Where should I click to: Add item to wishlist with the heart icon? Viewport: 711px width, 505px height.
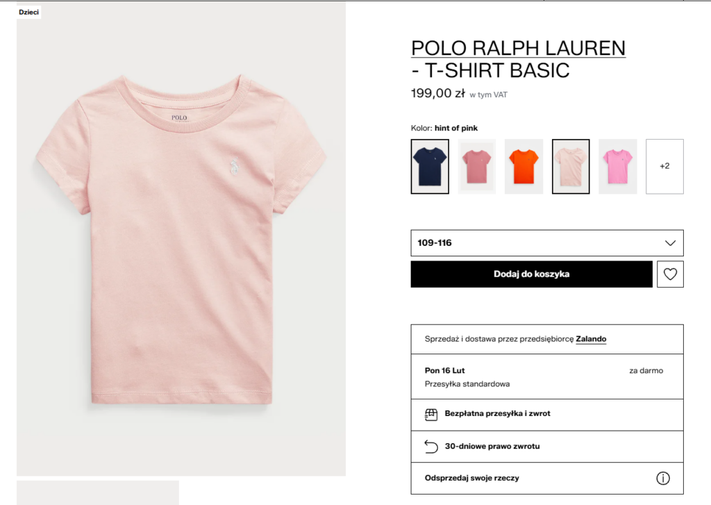(x=669, y=274)
